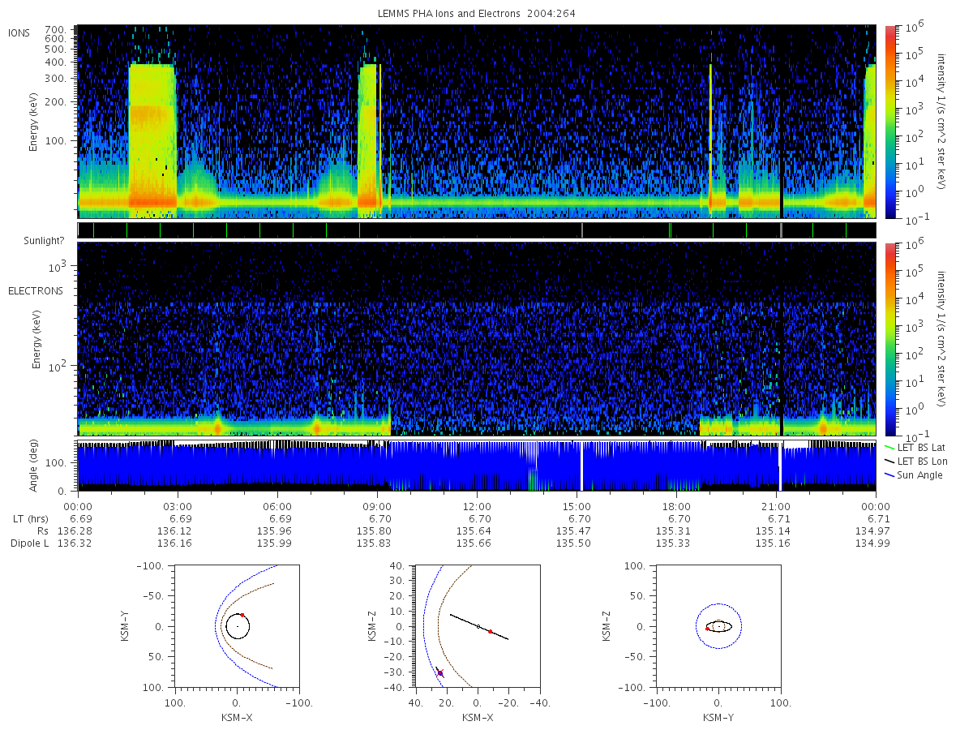Click the black LET BS Lon legend line
973x730 pixels.
coord(889,462)
